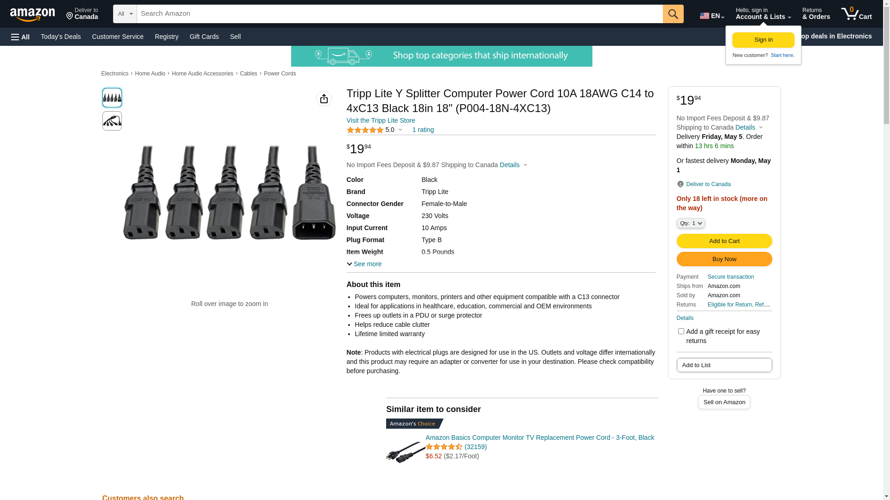Click into the Search Amazon field

point(400,14)
